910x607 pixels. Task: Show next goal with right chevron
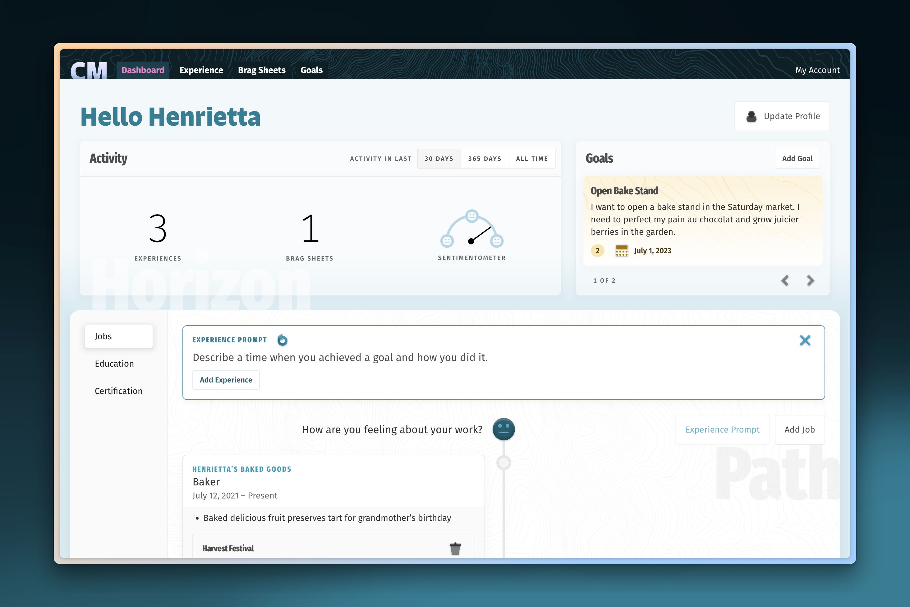point(810,280)
